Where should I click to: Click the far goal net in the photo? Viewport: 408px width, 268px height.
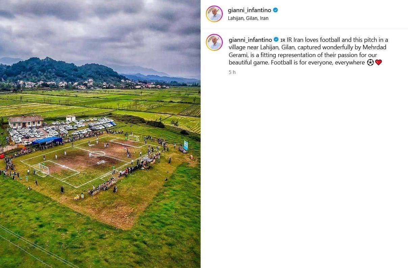click(134, 138)
